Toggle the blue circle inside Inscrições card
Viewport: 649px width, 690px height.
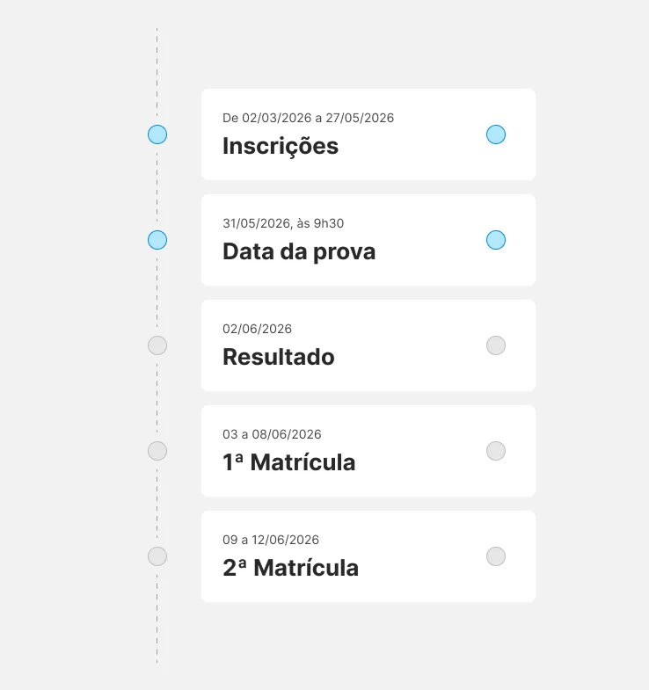coord(496,134)
